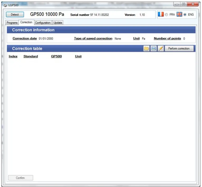
Task: Click the Detect button
Action: click(15, 14)
